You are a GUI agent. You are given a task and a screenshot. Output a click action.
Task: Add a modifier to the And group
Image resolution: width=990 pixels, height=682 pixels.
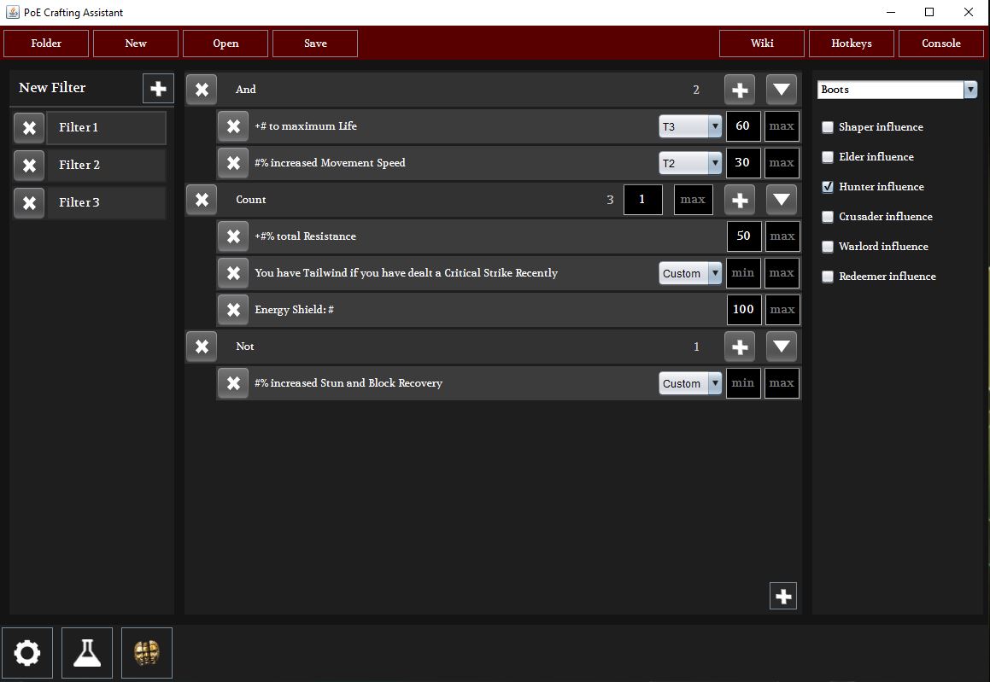[x=740, y=90]
